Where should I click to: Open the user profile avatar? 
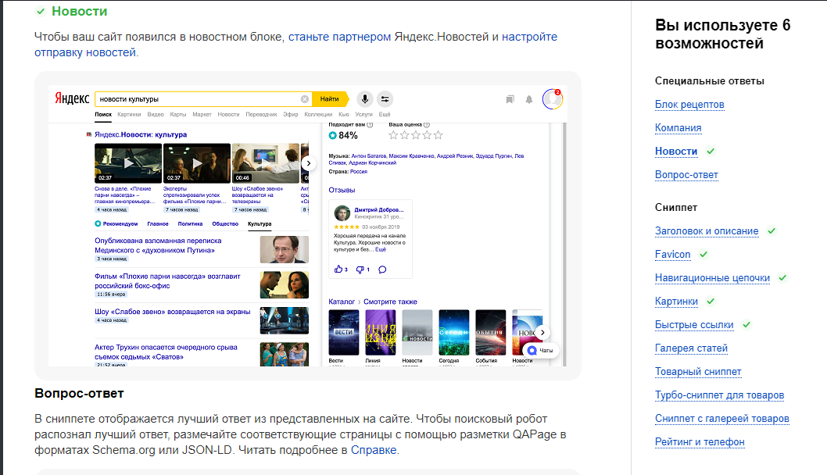point(552,99)
